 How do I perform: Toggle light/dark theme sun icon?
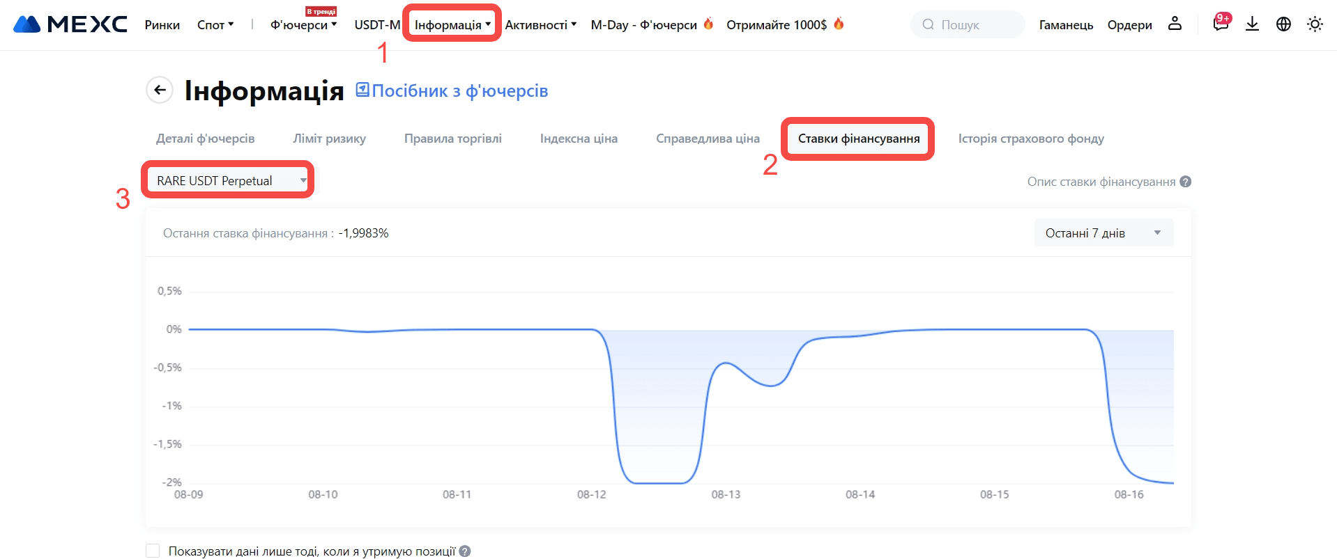(x=1315, y=24)
